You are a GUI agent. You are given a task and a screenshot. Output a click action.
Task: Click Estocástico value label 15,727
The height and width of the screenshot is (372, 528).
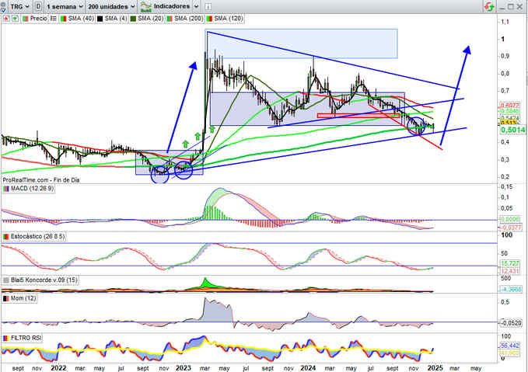(x=510, y=263)
